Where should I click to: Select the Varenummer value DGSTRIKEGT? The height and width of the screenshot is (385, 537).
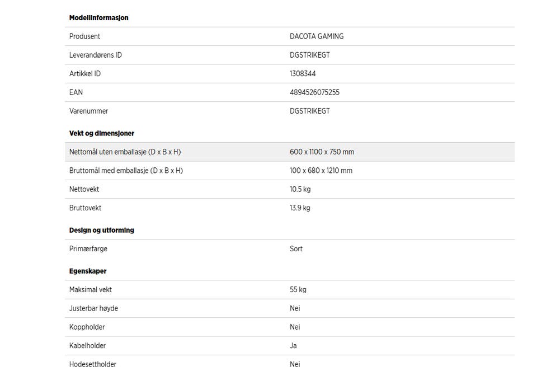click(x=309, y=111)
